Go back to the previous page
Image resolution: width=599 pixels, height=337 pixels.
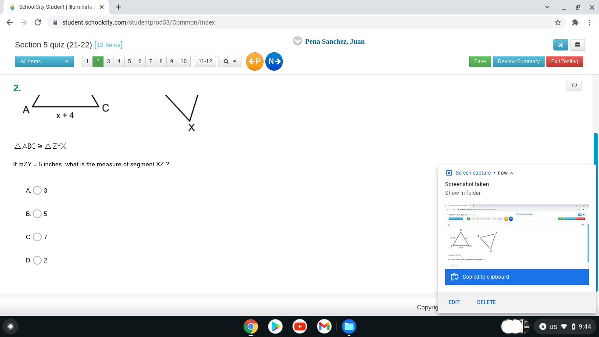click(x=10, y=22)
